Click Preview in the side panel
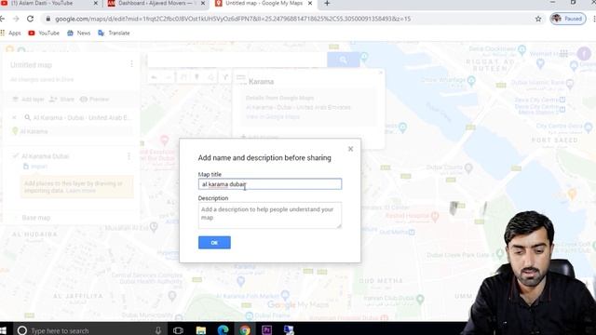This screenshot has width=596, height=335. coord(95,100)
